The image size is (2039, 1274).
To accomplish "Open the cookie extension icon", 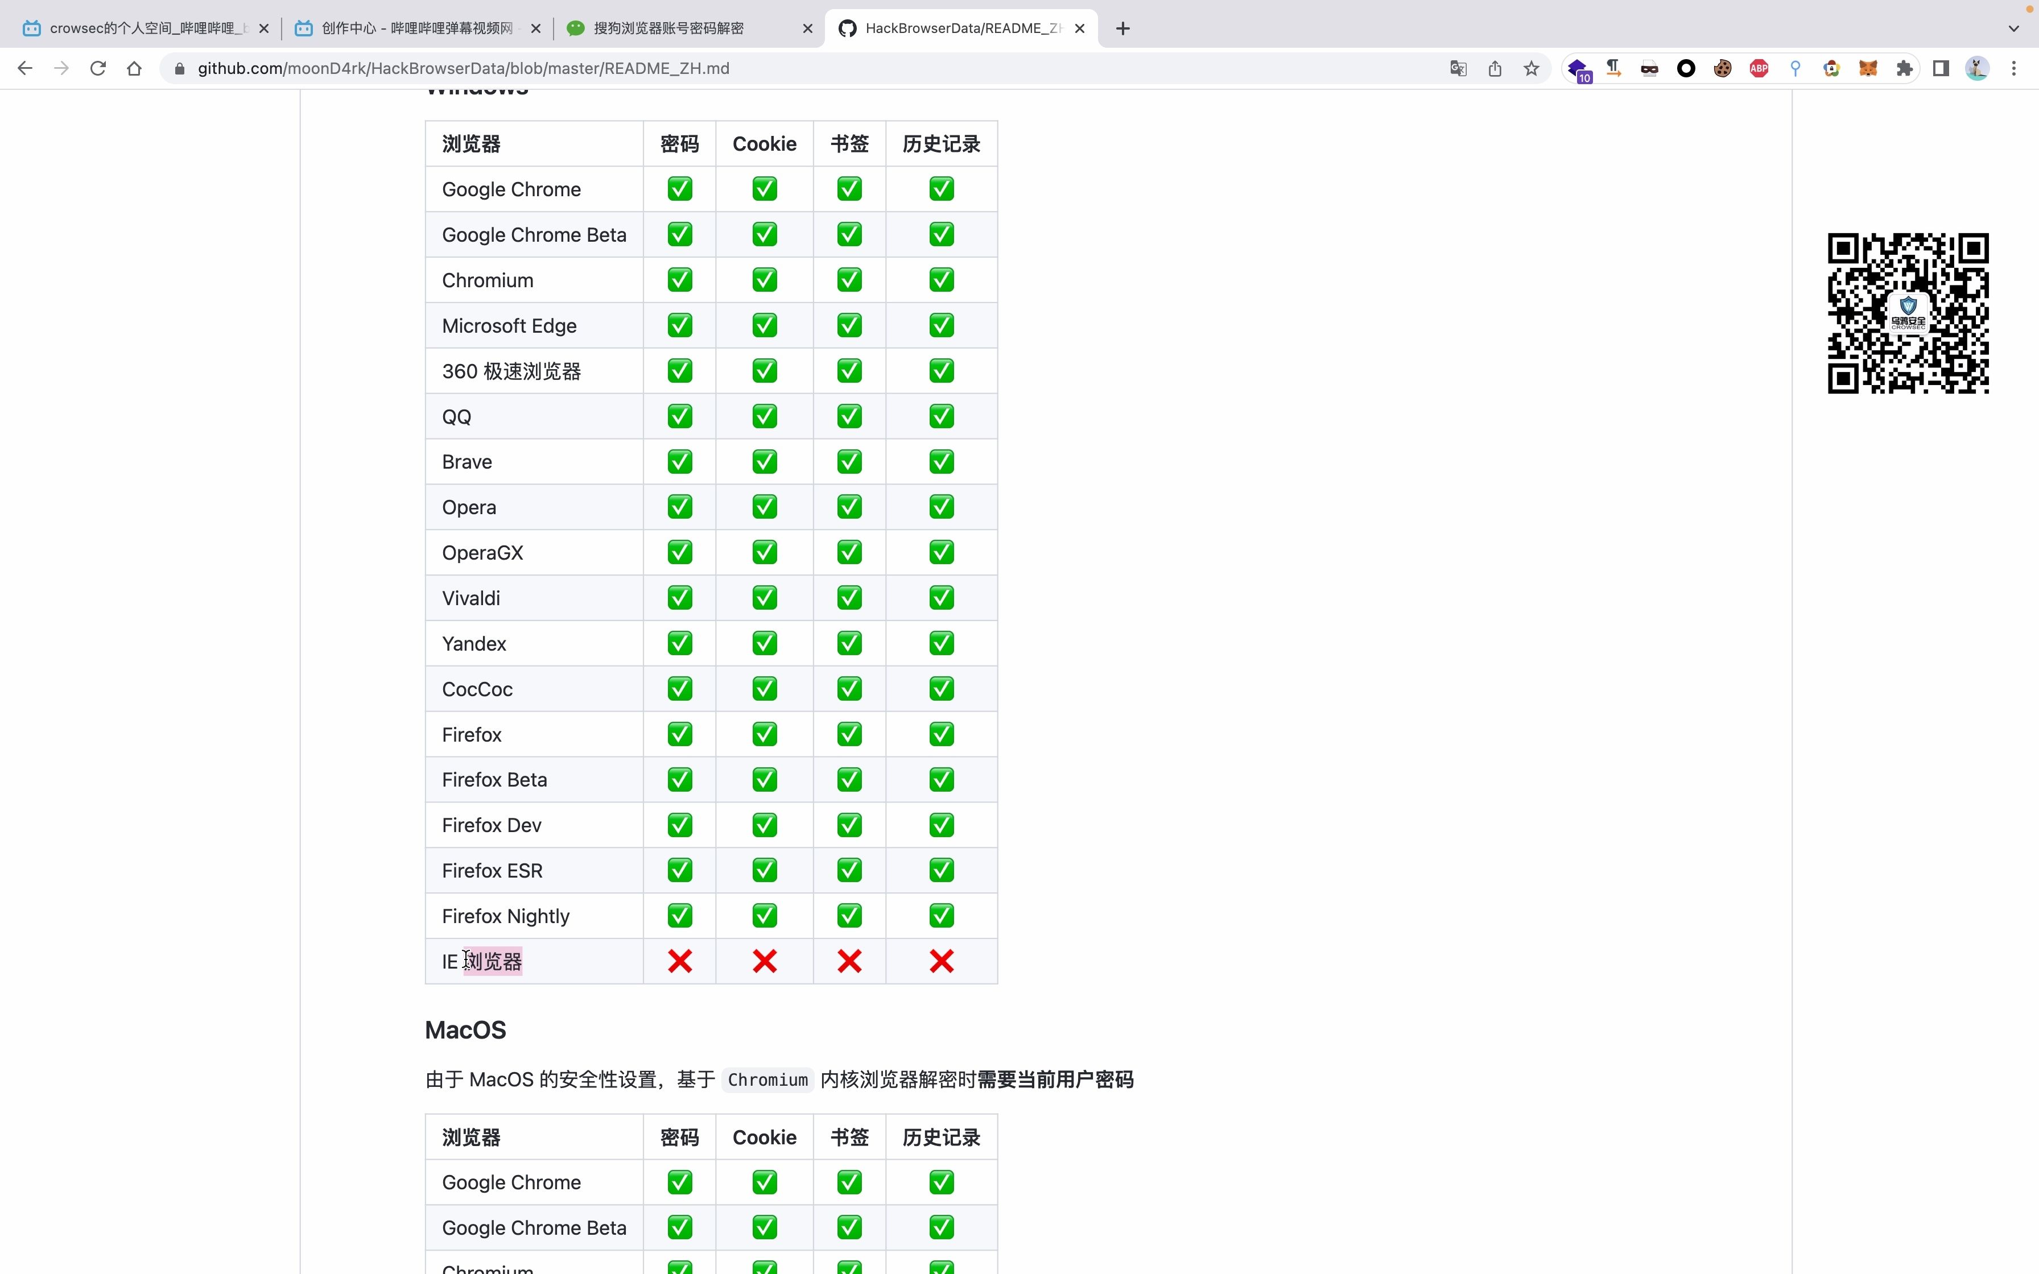I will pyautogui.click(x=1722, y=68).
